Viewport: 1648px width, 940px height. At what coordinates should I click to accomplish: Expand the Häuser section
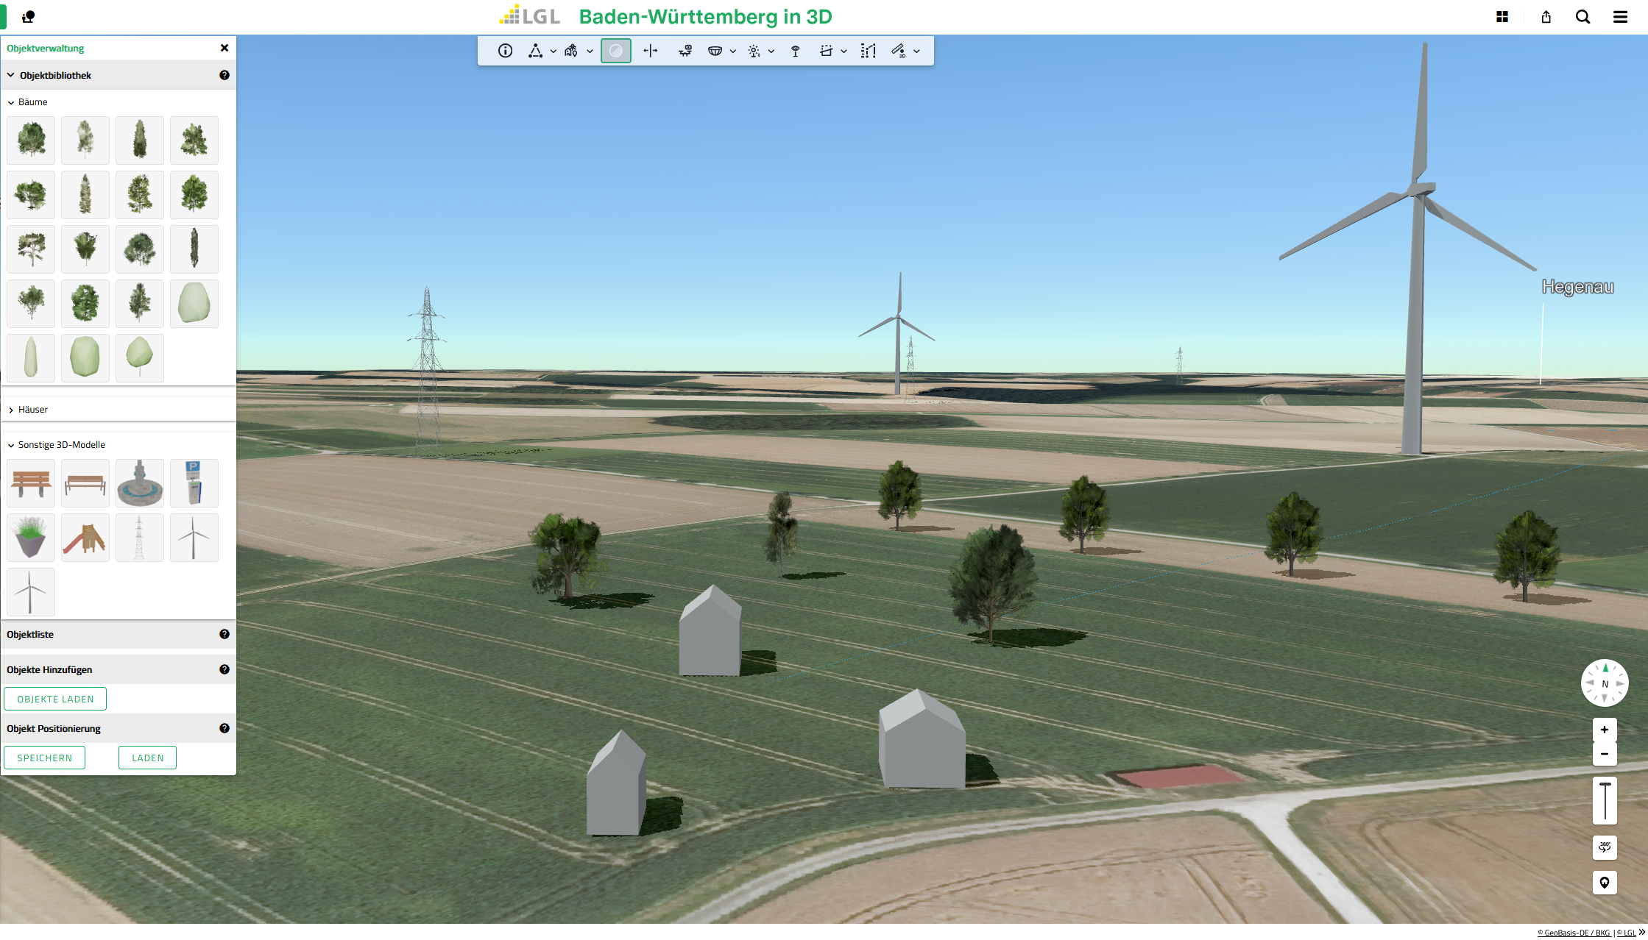[33, 409]
